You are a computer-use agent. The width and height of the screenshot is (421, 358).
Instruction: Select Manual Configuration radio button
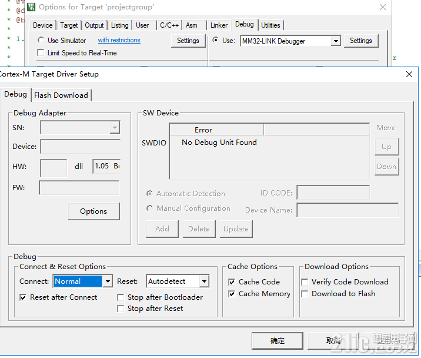(x=149, y=208)
